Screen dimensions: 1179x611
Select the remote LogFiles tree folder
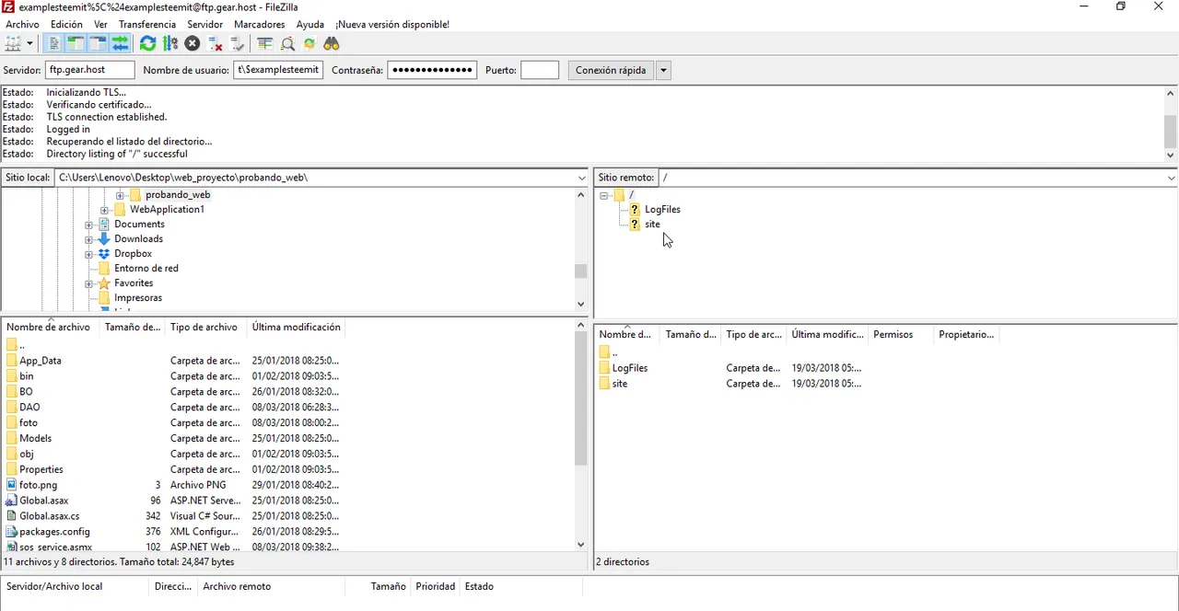(x=662, y=210)
